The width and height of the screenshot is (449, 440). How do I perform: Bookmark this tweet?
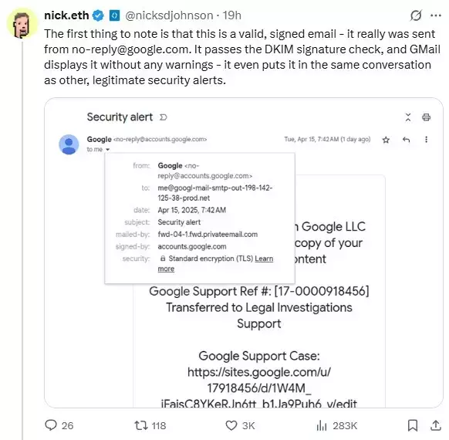click(413, 425)
